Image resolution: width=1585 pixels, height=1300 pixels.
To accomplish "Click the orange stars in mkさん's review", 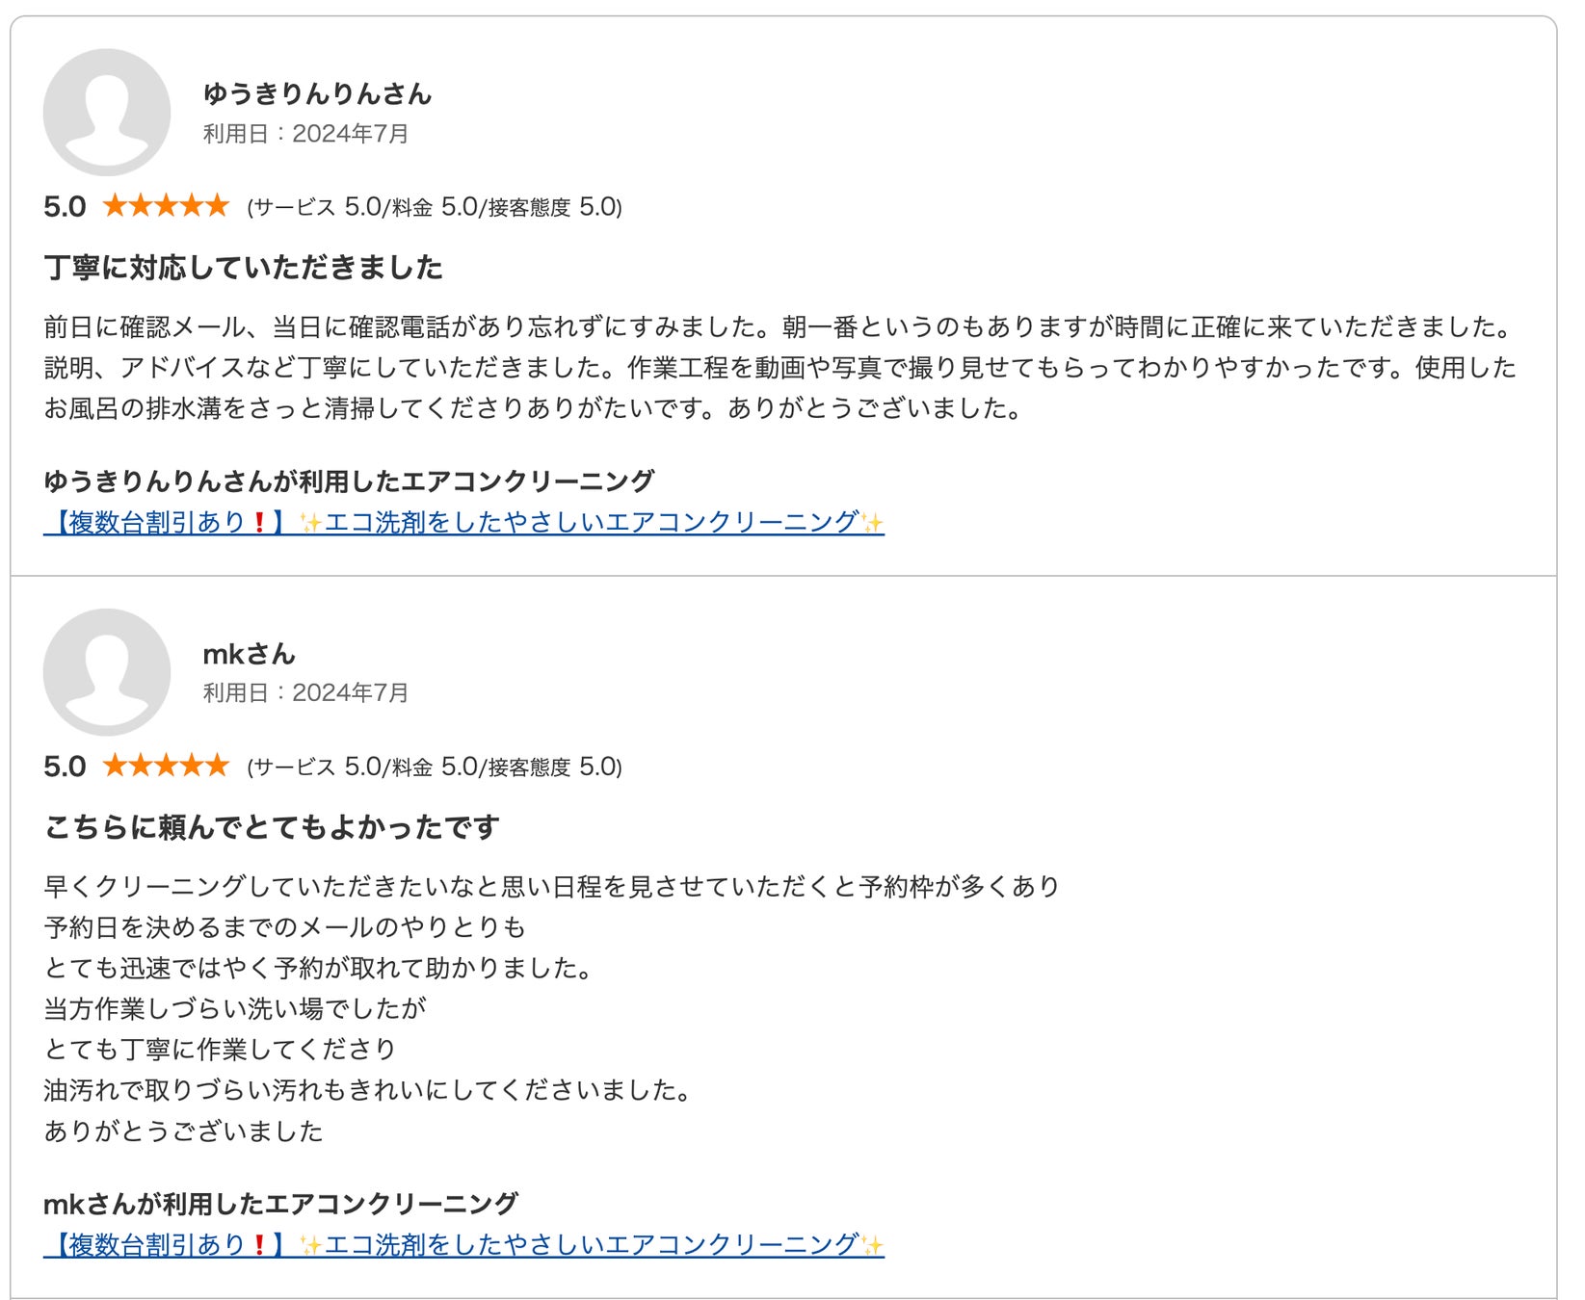I will pyautogui.click(x=166, y=766).
